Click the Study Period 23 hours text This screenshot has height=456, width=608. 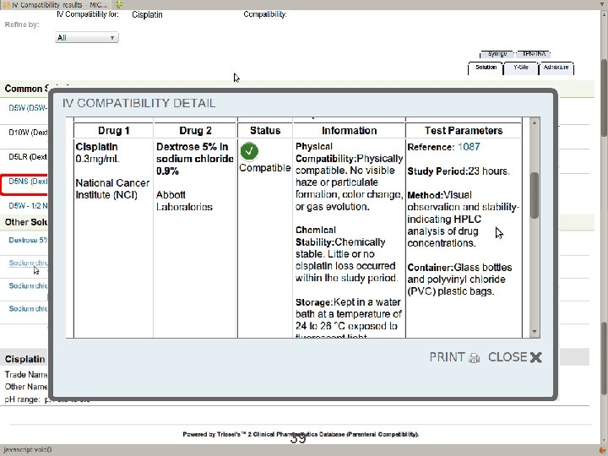(459, 171)
